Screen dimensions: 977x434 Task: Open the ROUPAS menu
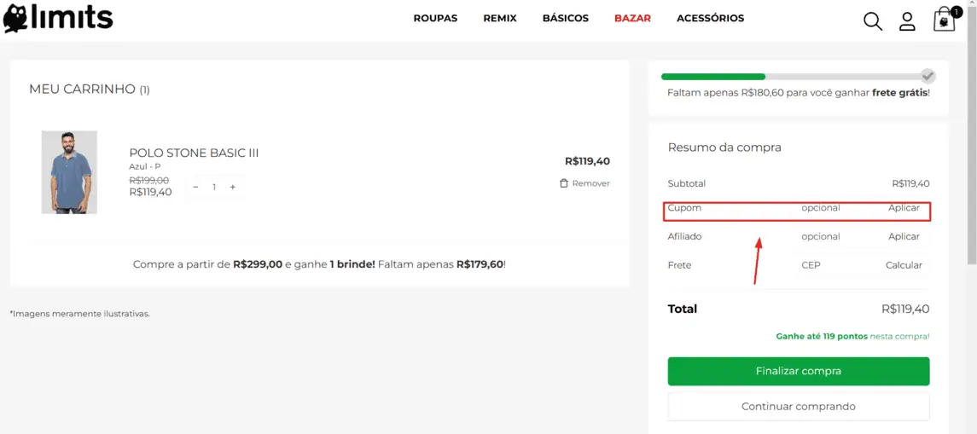[435, 18]
